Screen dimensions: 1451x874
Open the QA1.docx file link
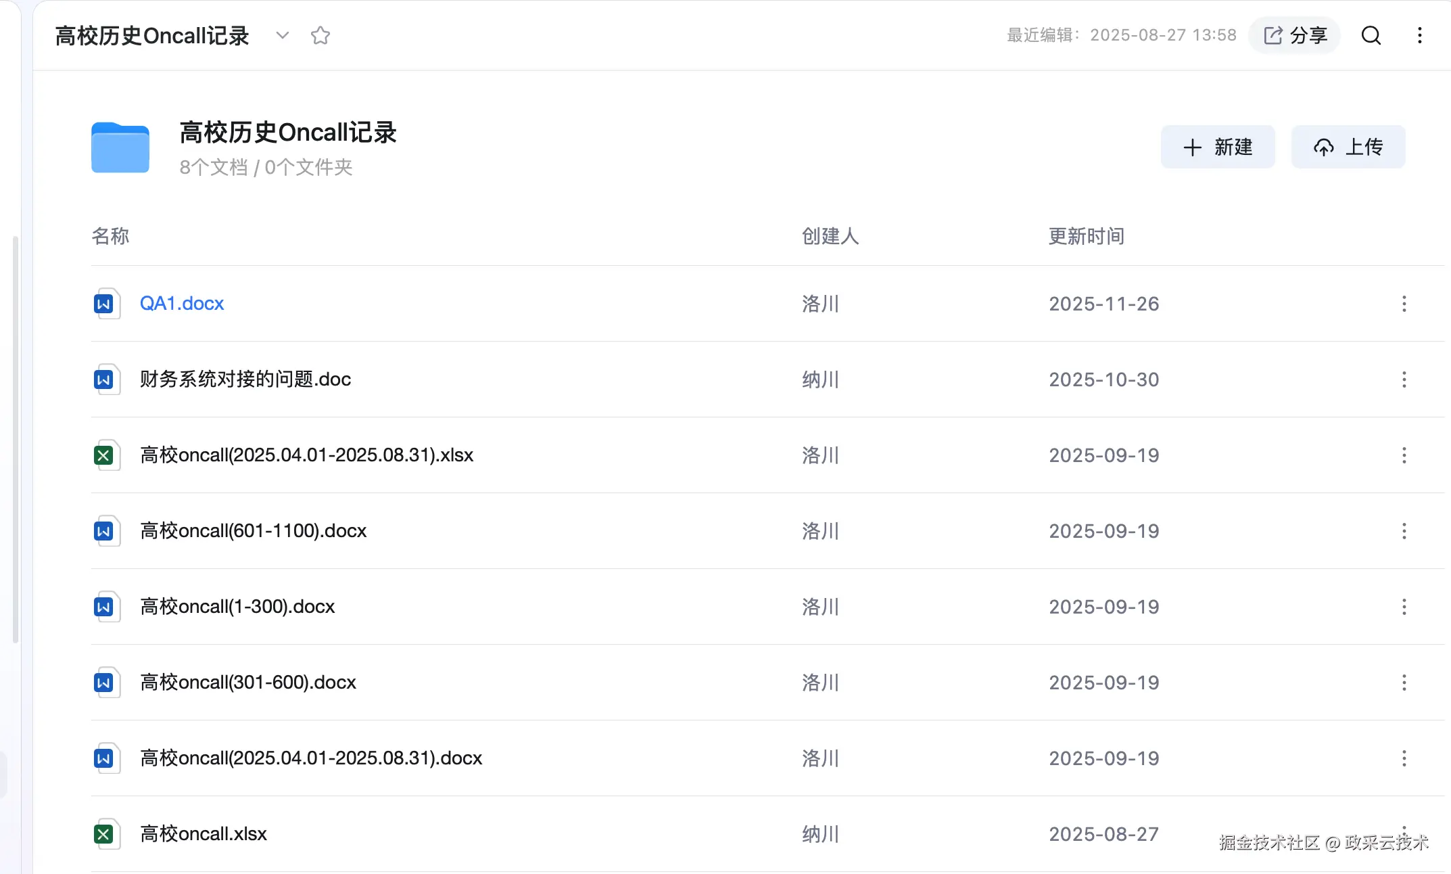pos(181,304)
